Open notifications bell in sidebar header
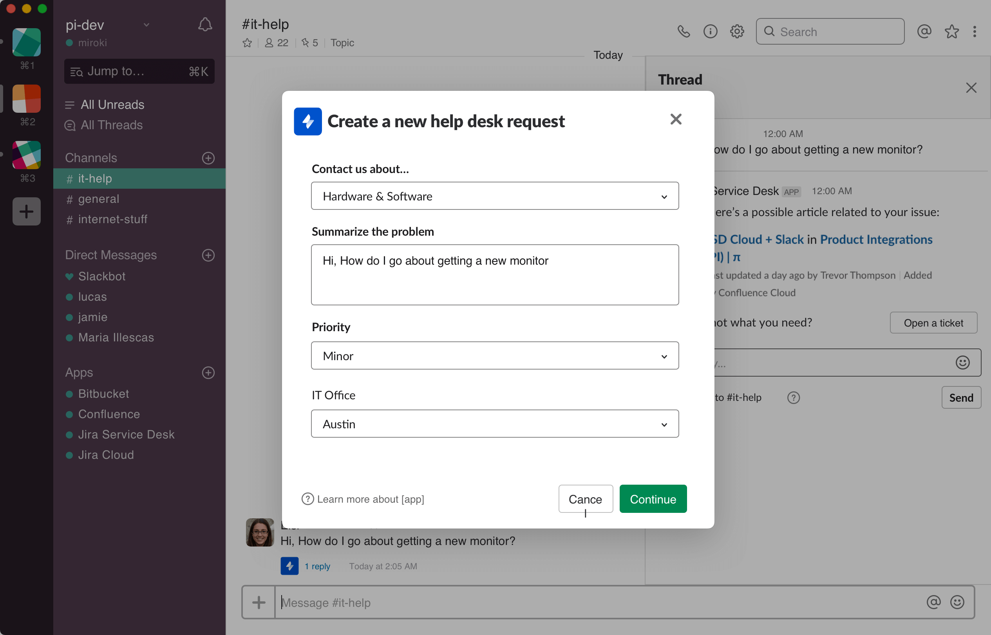The height and width of the screenshot is (635, 991). coord(204,25)
